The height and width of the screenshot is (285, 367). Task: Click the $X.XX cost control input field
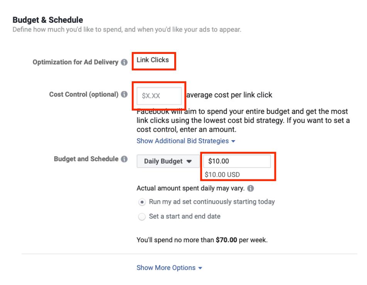159,96
